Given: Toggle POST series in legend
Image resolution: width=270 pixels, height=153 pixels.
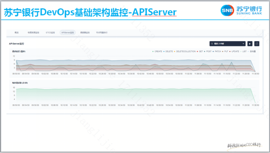Looking at the screenshot, I should pyautogui.click(x=208, y=52).
